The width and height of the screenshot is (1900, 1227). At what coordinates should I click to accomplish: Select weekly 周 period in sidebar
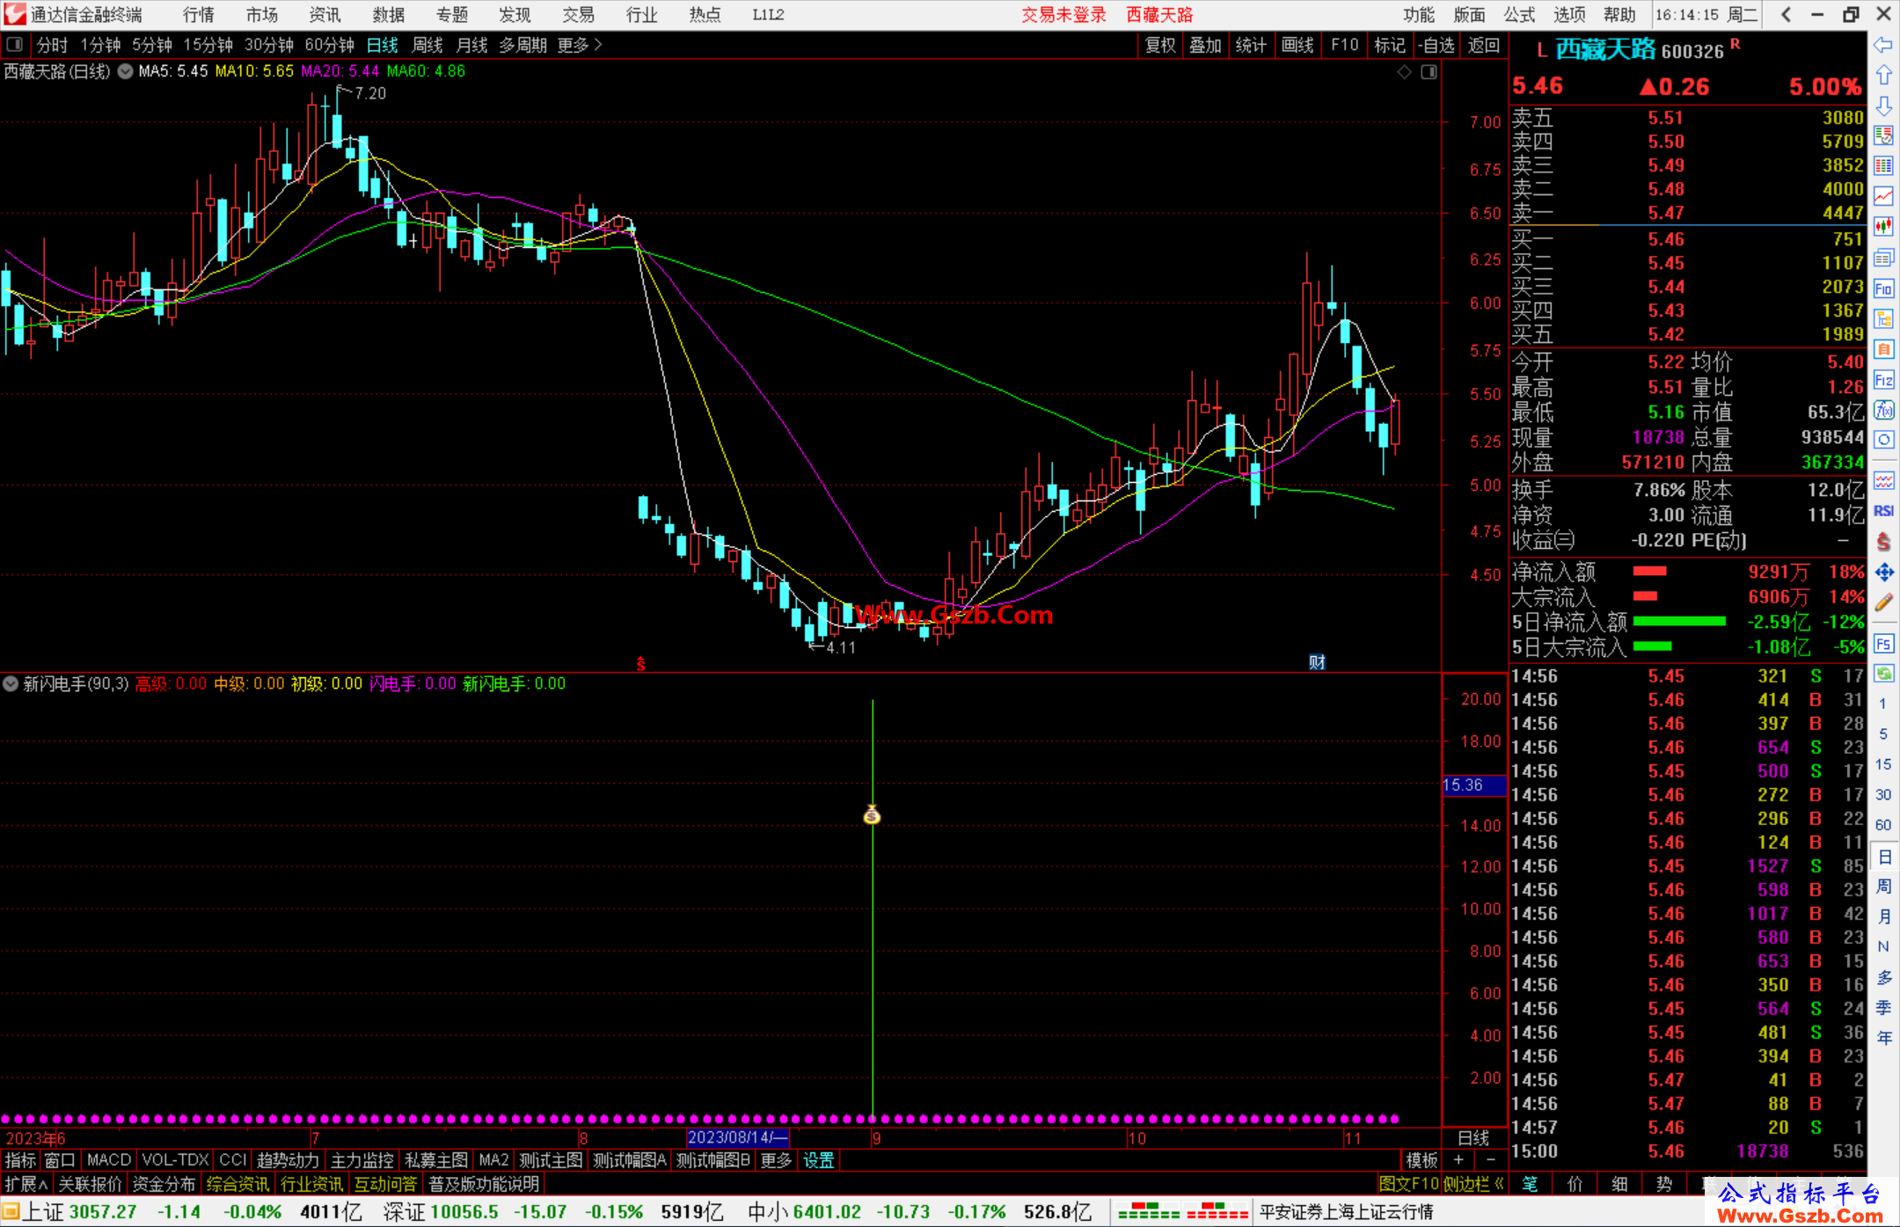[1883, 887]
